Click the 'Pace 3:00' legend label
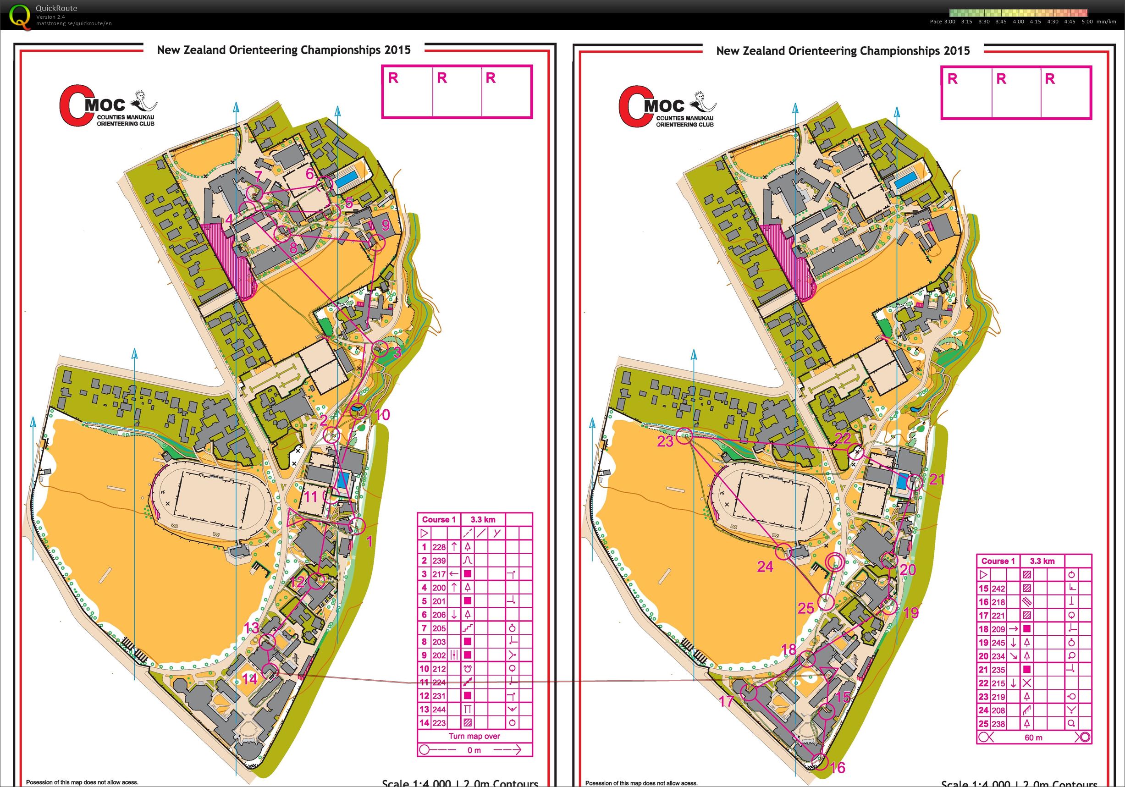 [943, 22]
